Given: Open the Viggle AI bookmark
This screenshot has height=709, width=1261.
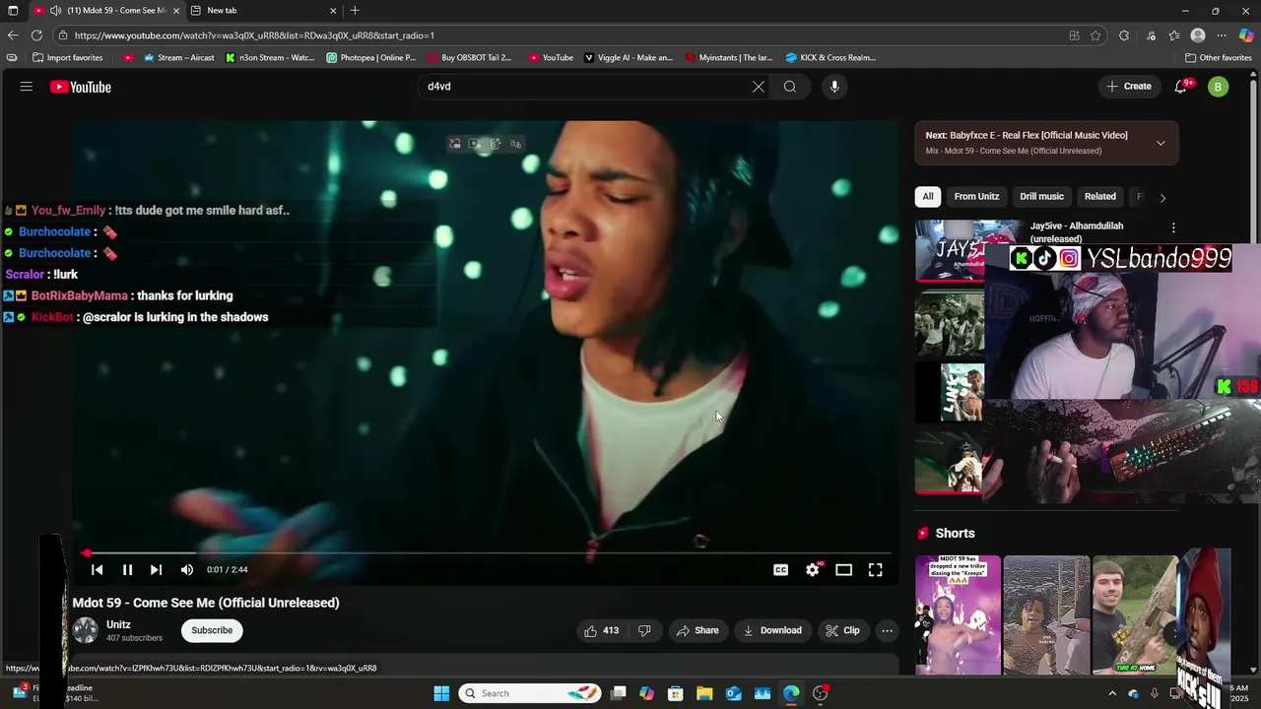Looking at the screenshot, I should click(x=629, y=58).
